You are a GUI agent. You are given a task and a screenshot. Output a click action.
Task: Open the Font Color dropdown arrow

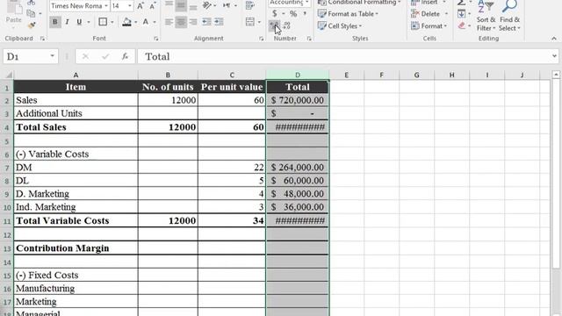[155, 22]
